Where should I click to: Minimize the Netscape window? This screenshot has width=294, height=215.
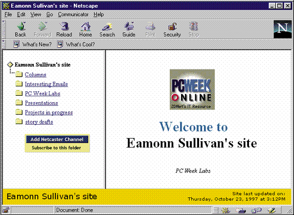point(272,6)
